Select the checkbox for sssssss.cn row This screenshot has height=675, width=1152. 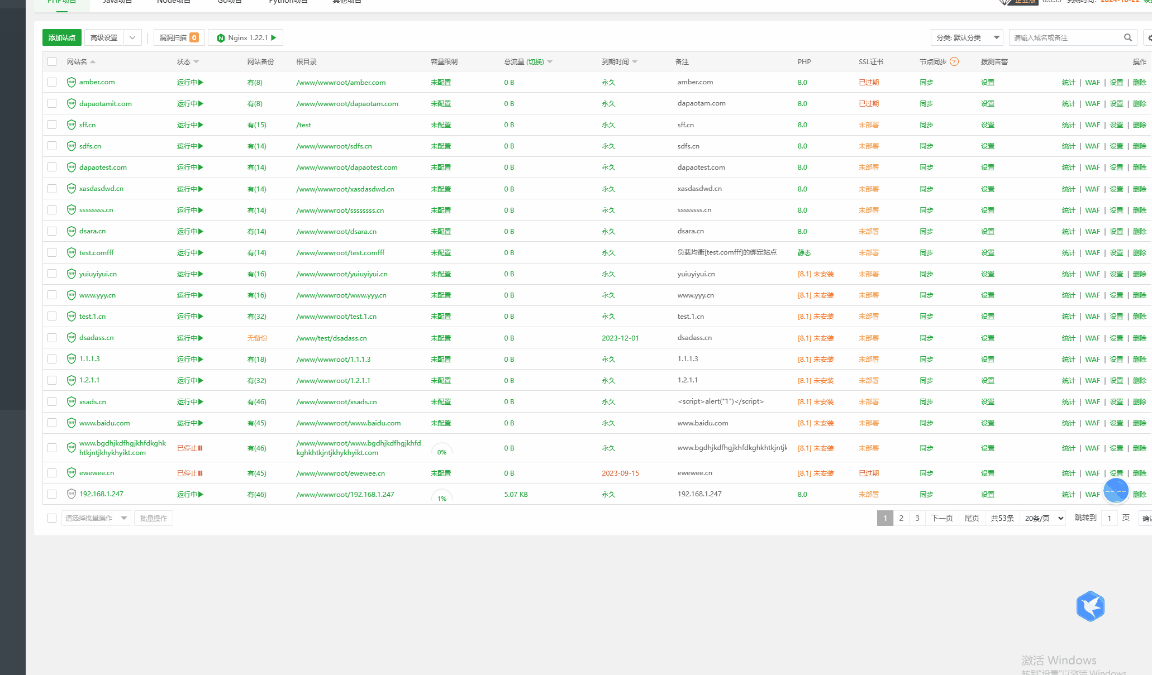pos(52,210)
